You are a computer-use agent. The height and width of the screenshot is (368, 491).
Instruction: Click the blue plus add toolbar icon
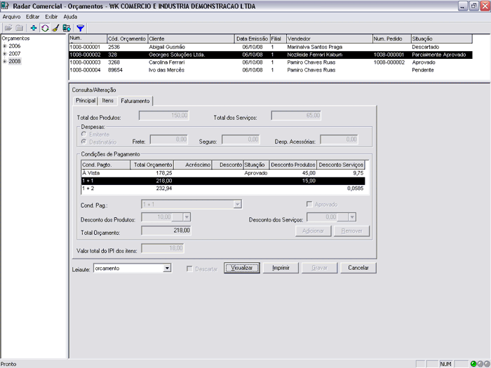click(34, 28)
